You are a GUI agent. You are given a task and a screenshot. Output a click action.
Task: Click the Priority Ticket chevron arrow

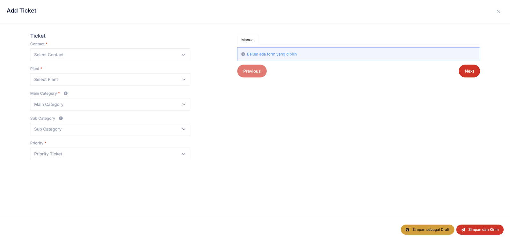(x=184, y=154)
